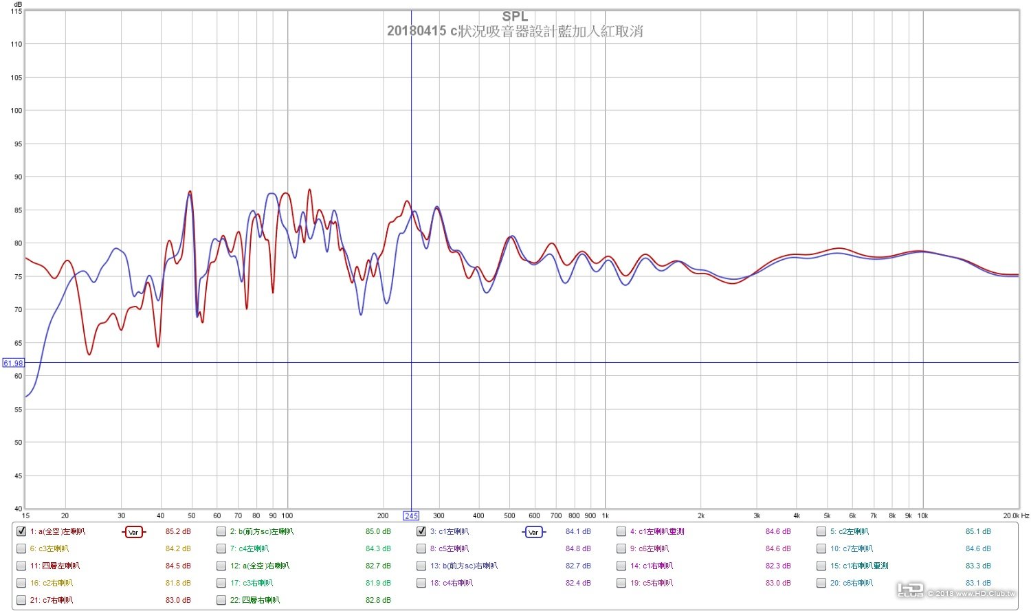The height and width of the screenshot is (611, 1031).
Task: Open the blue Var smoothing button for trace 3
Action: click(x=533, y=532)
